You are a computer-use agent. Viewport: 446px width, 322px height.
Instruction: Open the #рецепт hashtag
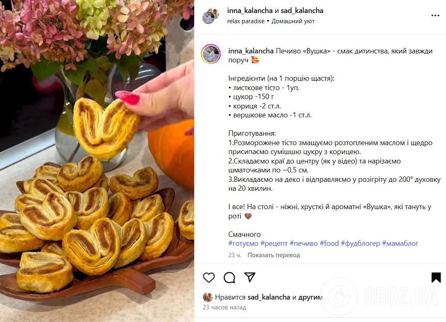tap(274, 243)
